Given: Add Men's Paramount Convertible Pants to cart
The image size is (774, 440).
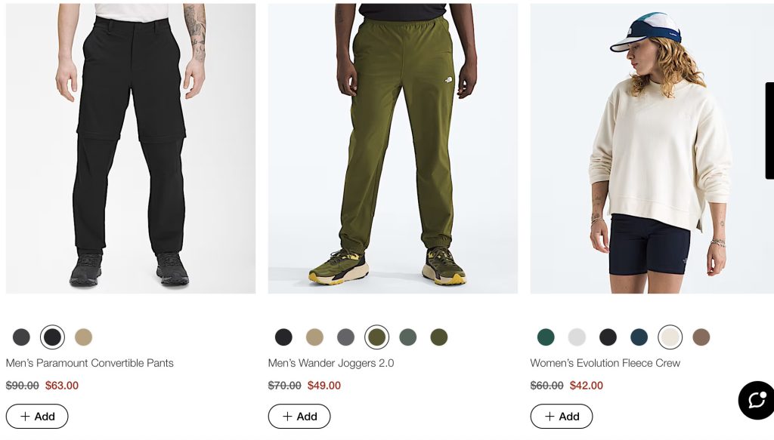Looking at the screenshot, I should (37, 417).
